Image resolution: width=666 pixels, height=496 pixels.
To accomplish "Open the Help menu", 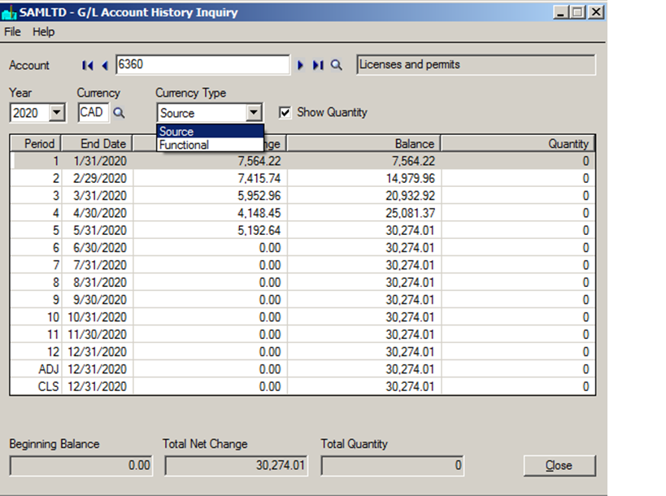I will click(44, 32).
